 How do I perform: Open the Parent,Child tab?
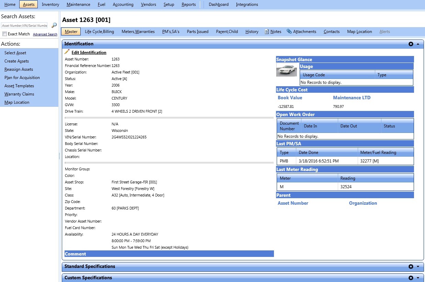pos(227,32)
